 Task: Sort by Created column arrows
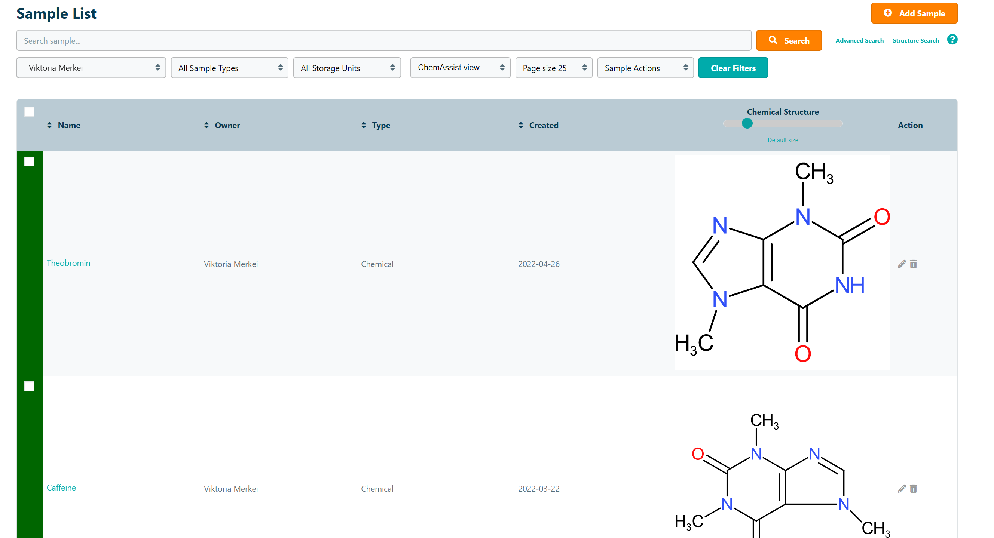point(520,125)
